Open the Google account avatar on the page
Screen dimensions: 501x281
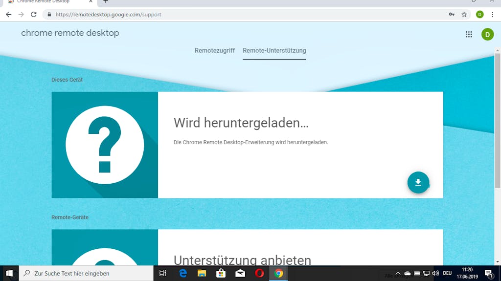(487, 35)
